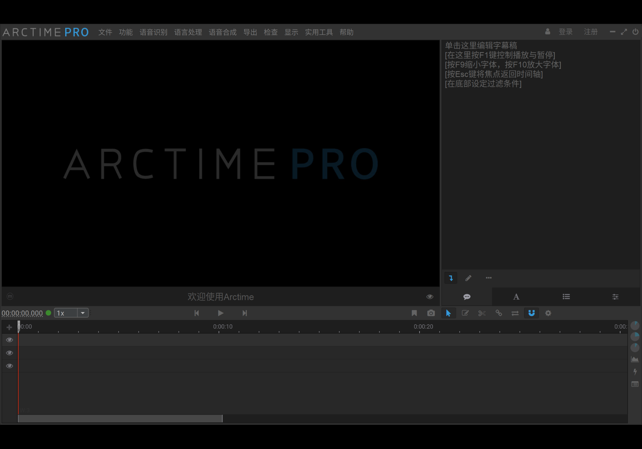
Task: Click the waveform chart icon right of timeline
Action: 635,359
